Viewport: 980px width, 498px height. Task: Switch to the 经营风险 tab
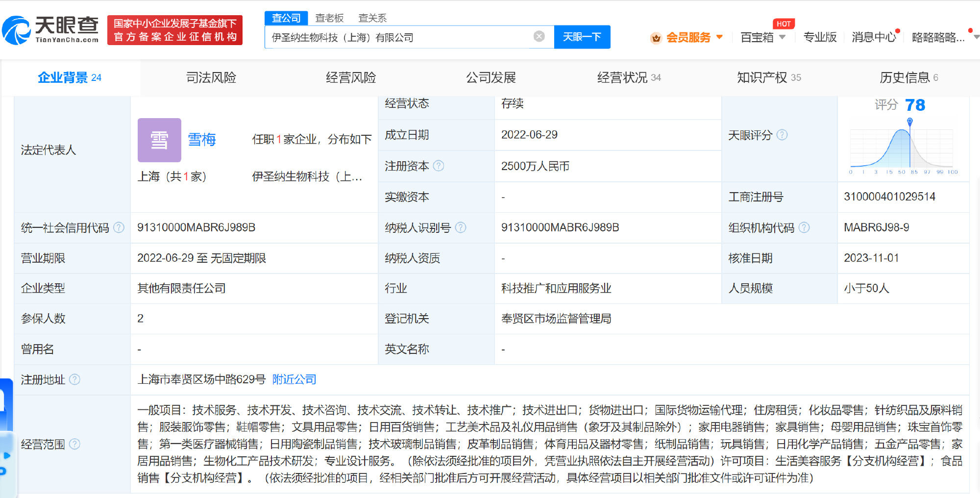click(351, 77)
